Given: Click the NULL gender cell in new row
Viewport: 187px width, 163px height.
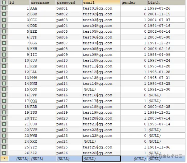Looking at the screenshot, I should tap(134, 159).
